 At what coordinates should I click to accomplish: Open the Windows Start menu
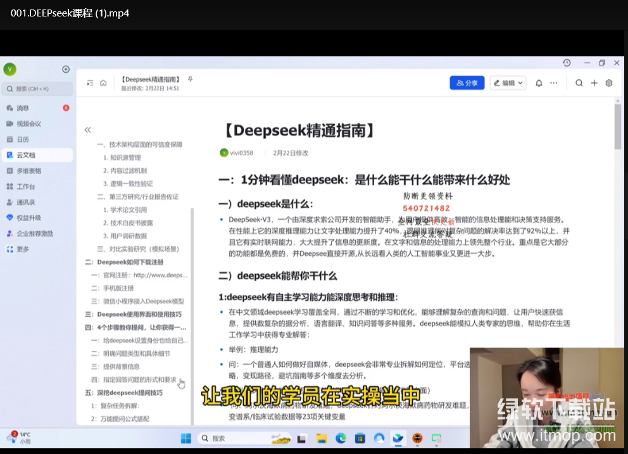pyautogui.click(x=186, y=438)
